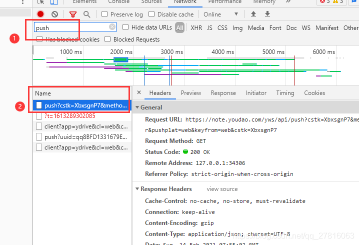359x245 pixels.
Task: Open the red error count badge
Action: click(x=325, y=1)
